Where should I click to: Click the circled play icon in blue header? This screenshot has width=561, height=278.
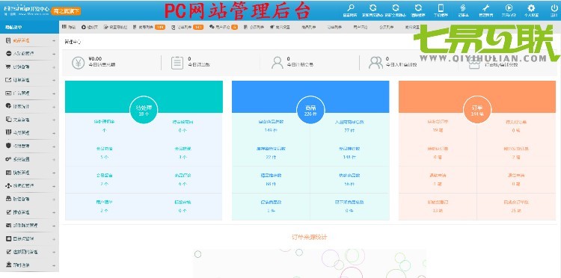click(509, 7)
